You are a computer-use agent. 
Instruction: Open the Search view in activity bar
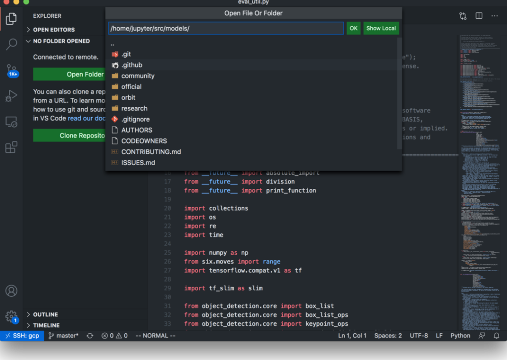click(11, 45)
